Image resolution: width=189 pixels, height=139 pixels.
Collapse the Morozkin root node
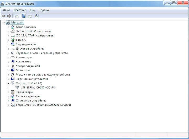pyautogui.click(x=4, y=23)
